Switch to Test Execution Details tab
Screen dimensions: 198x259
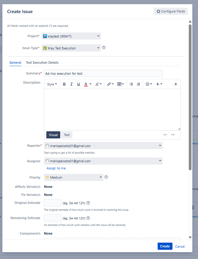(x=42, y=63)
